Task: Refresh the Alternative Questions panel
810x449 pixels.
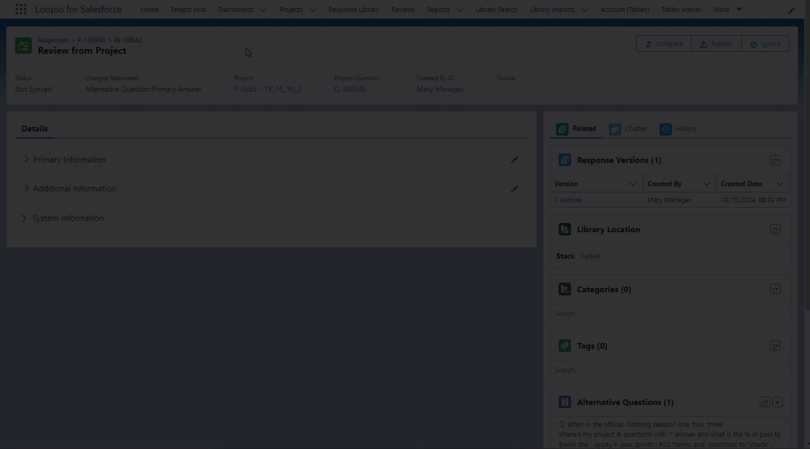Action: point(764,402)
